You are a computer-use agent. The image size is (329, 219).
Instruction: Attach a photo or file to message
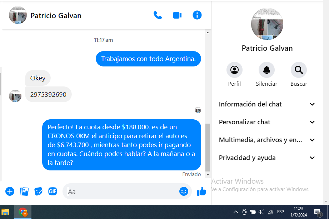[x=24, y=191]
